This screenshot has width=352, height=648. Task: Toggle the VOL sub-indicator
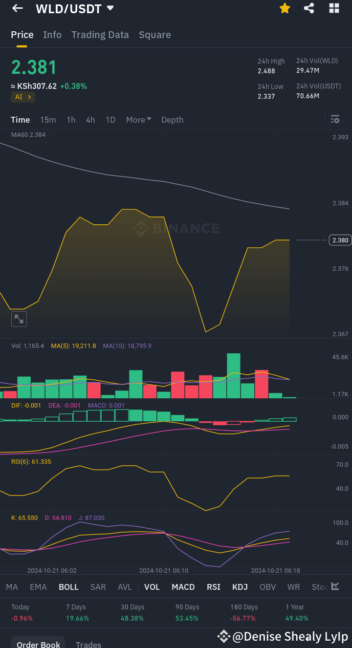coord(152,587)
